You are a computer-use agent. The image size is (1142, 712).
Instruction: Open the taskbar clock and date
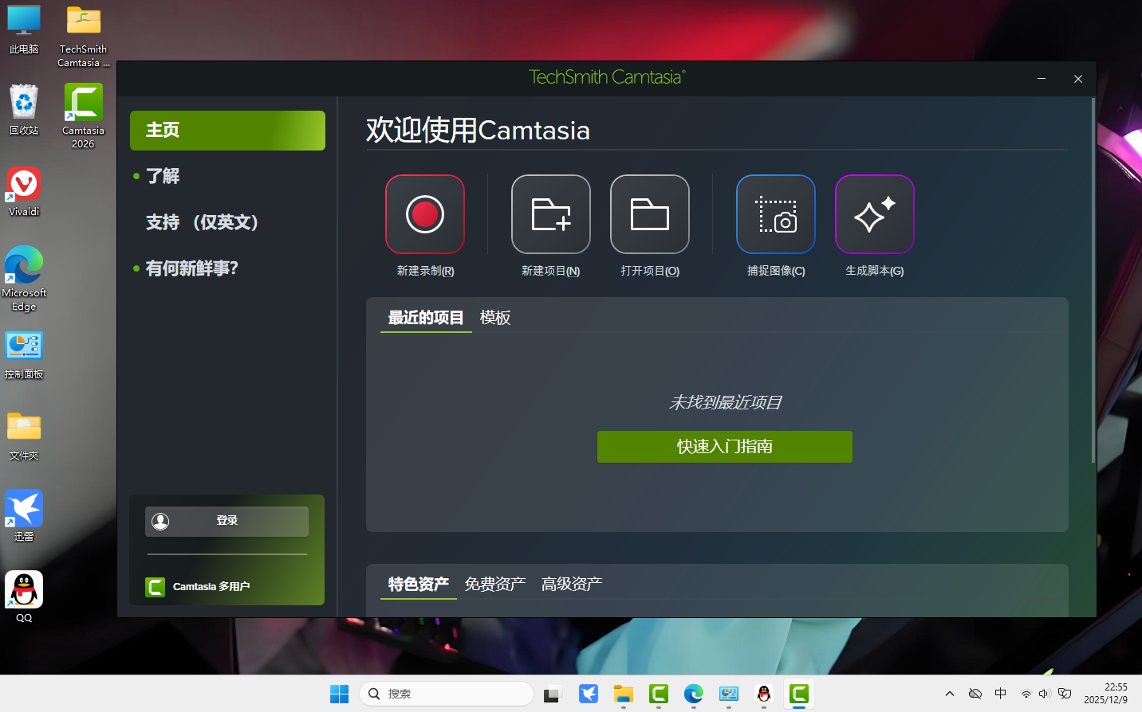point(1105,694)
